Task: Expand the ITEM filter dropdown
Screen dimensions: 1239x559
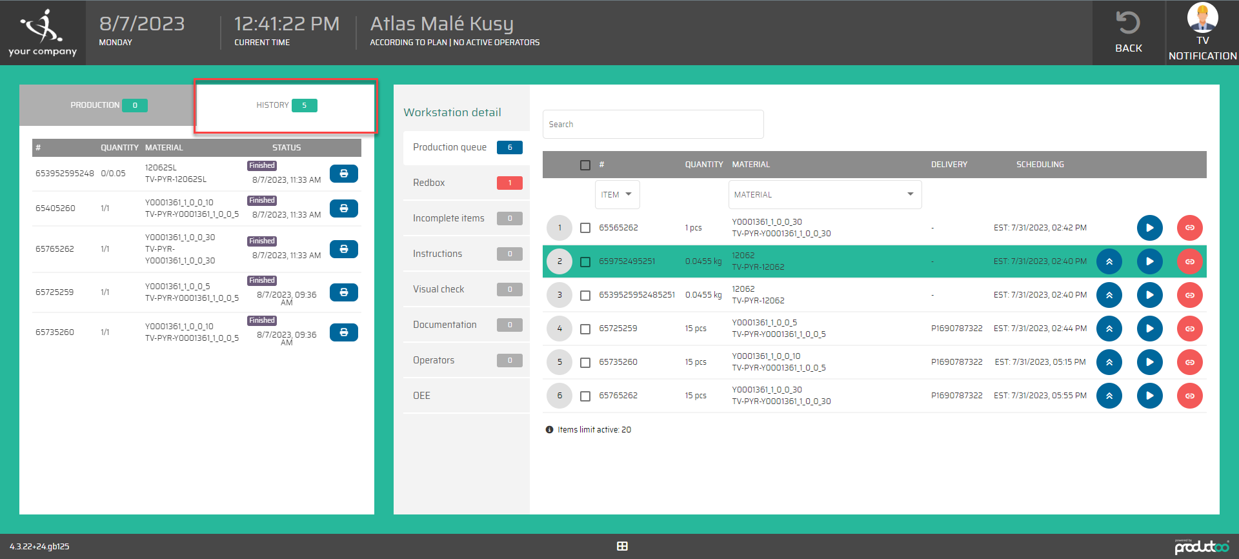Action: pos(617,194)
